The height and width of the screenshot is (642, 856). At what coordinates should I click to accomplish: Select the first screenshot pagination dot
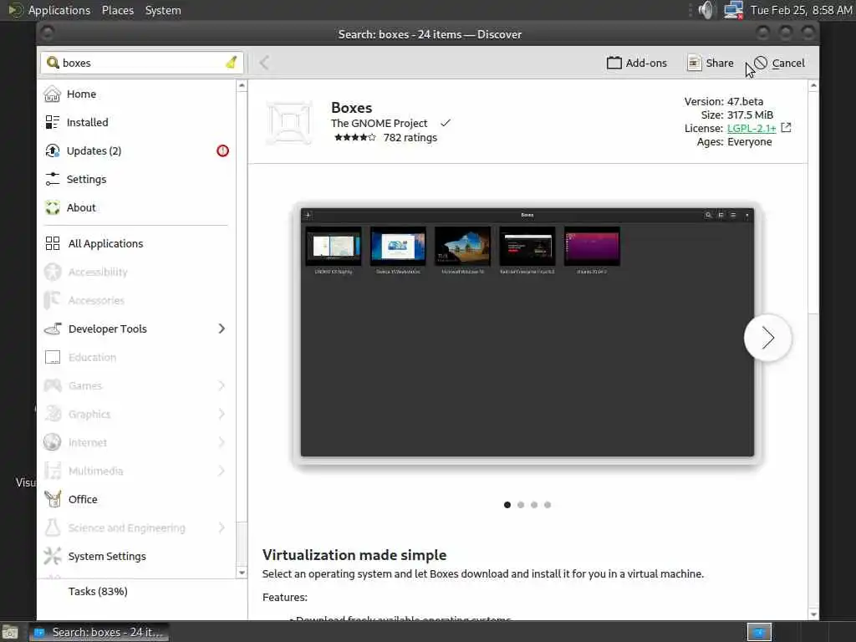[x=507, y=505]
